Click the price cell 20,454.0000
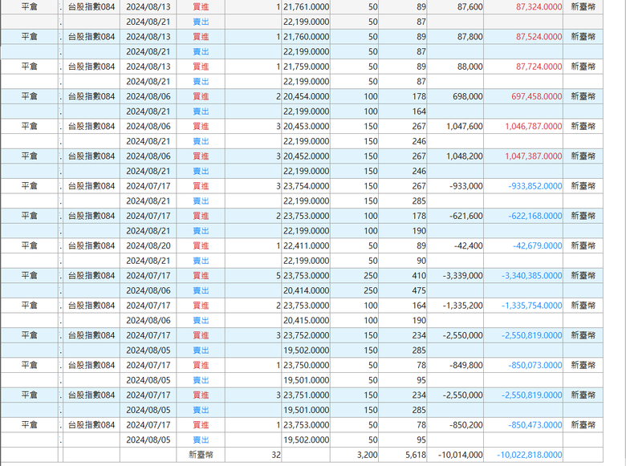The width and height of the screenshot is (626, 466). coord(307,96)
